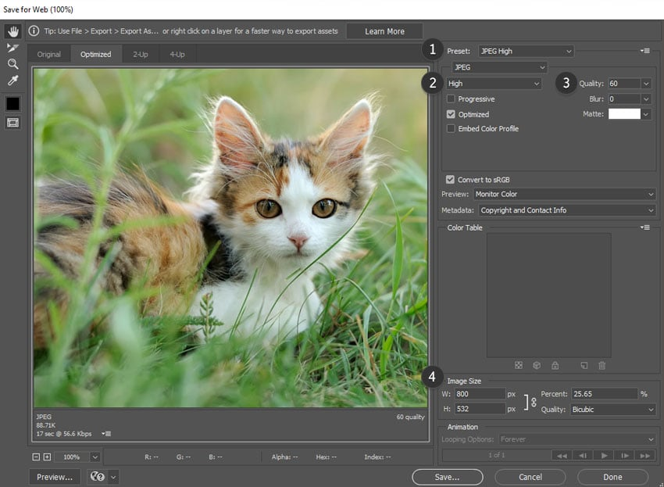This screenshot has height=487, width=664.
Task: Select the Zoom tool
Action: pyautogui.click(x=12, y=64)
